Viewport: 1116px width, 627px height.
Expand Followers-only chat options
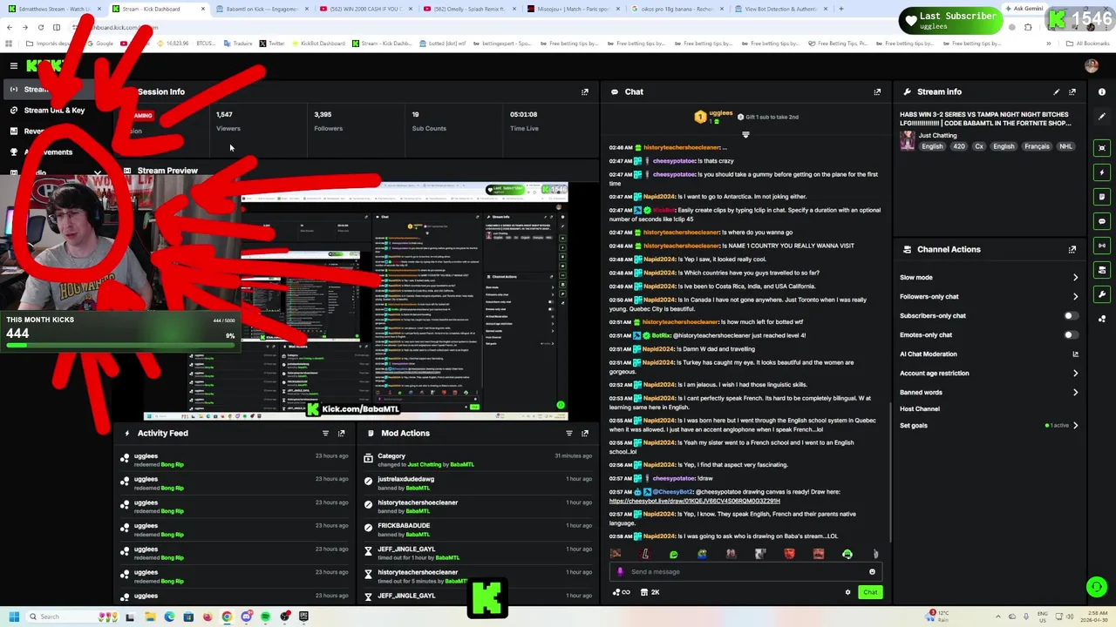[1075, 297]
